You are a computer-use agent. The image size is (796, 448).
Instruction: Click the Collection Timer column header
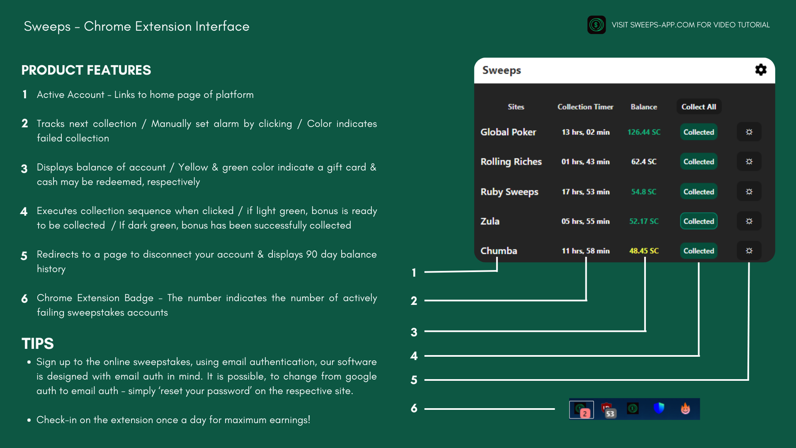point(585,107)
